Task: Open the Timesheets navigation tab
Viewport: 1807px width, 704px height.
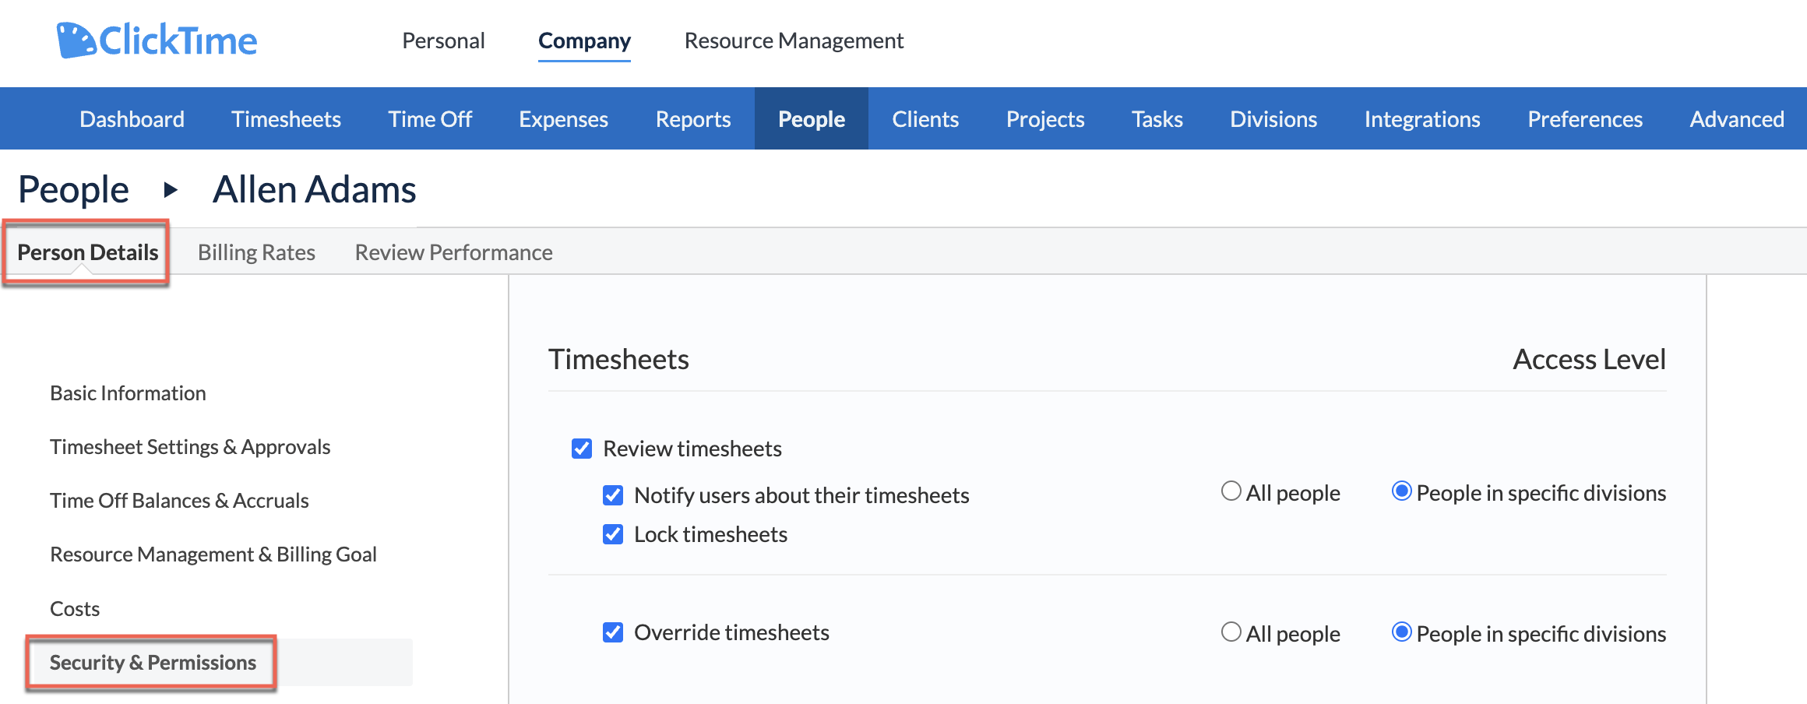Action: pyautogui.click(x=286, y=118)
